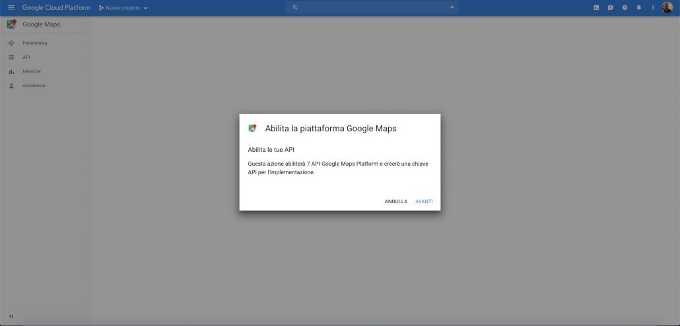Image resolution: width=680 pixels, height=326 pixels.
Task: Open the notifications bell
Action: tap(639, 8)
